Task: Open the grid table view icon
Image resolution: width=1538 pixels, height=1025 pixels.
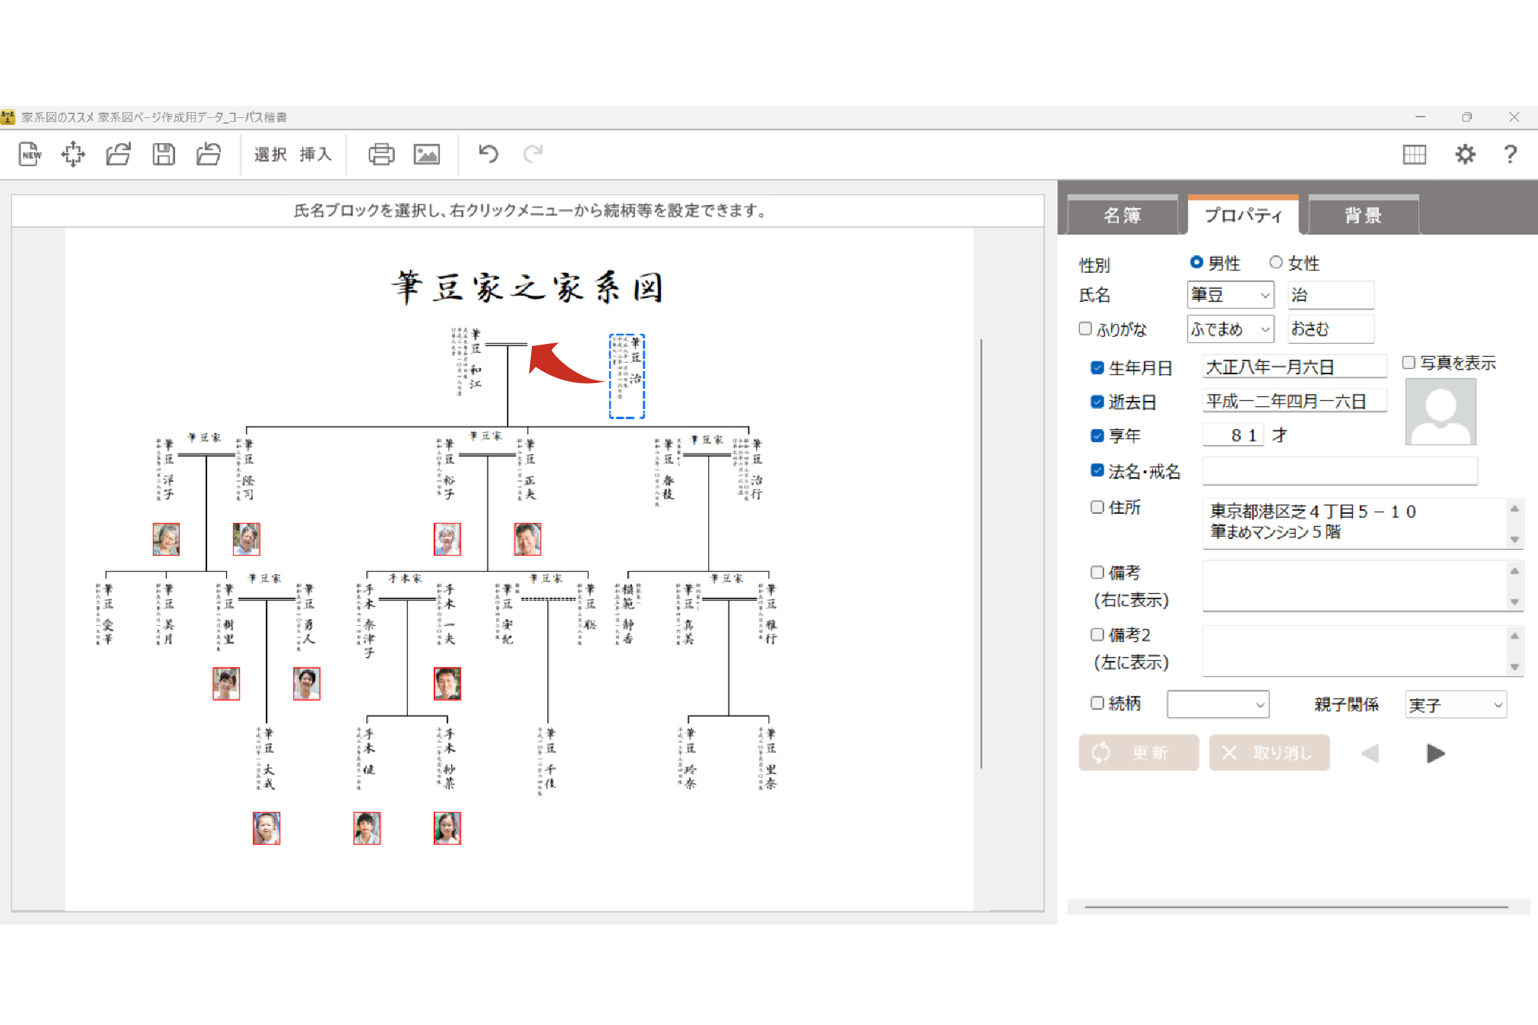Action: pyautogui.click(x=1414, y=154)
